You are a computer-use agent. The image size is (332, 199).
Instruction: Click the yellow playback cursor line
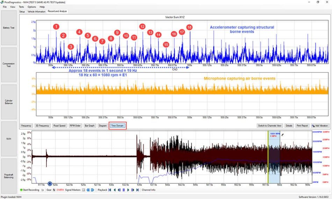click(x=268, y=157)
